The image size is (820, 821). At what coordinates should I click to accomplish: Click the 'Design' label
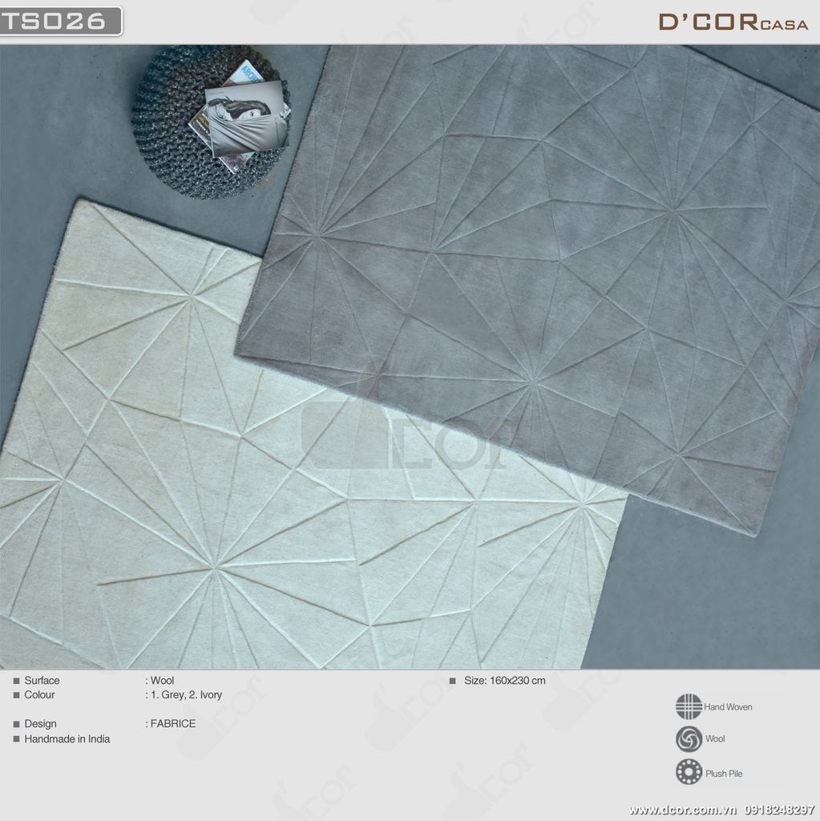pos(40,724)
